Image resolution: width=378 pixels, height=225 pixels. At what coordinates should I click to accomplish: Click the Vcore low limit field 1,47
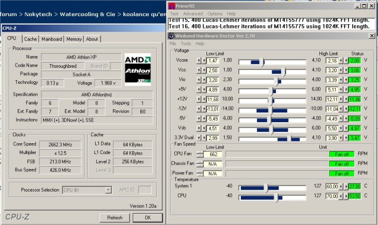(213, 61)
